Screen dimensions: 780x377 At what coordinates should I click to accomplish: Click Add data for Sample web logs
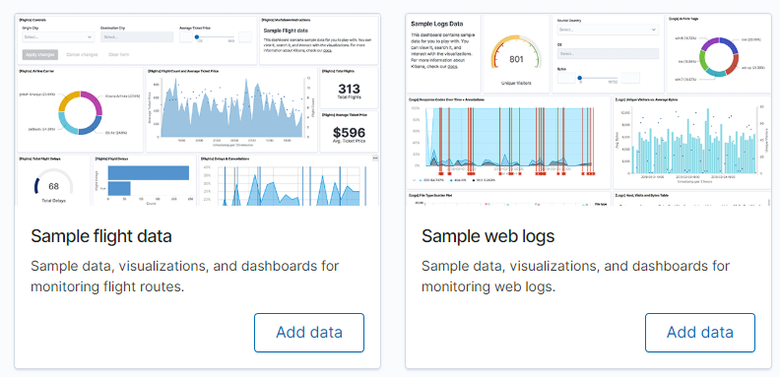[x=700, y=333]
